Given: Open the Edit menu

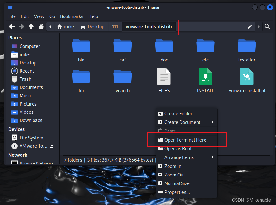Looking at the screenshot, I should [25, 16].
